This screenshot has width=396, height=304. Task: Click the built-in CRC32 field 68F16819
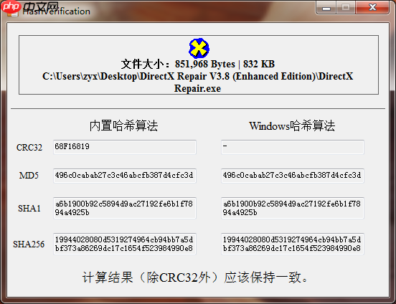coord(125,147)
